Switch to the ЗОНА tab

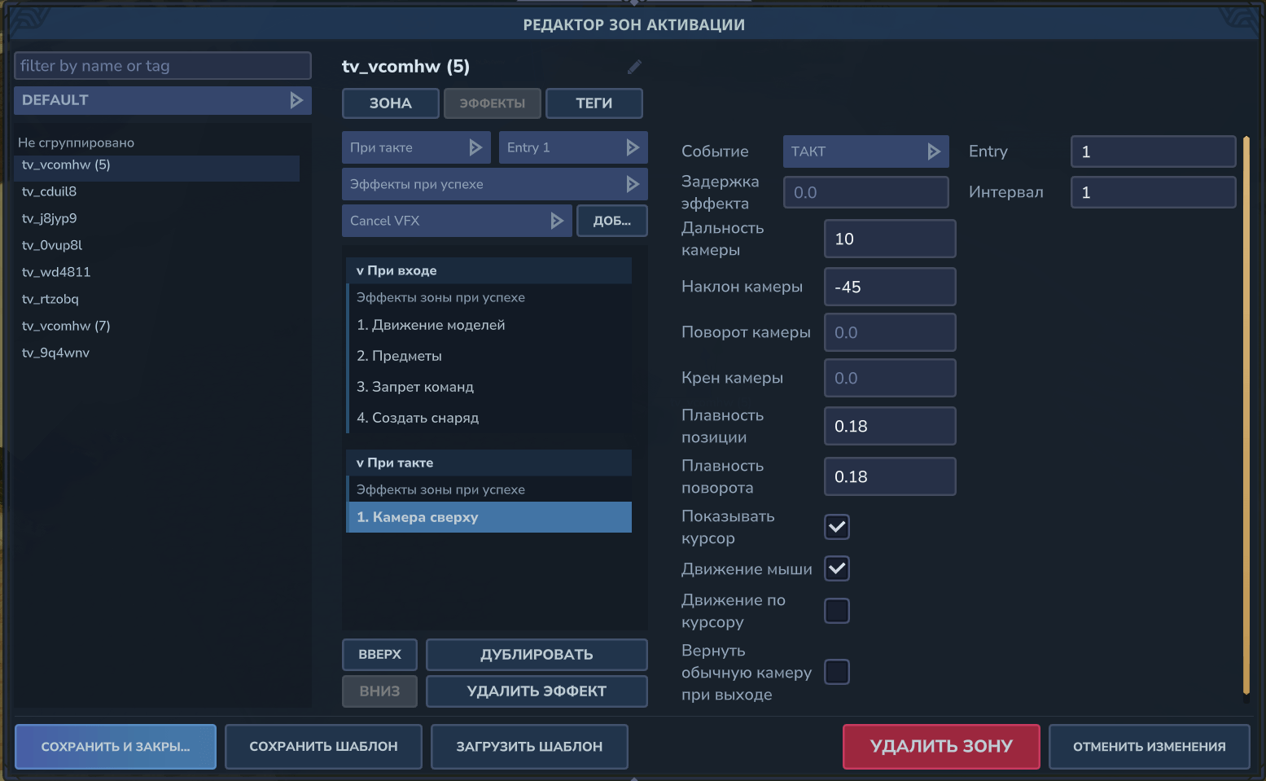[x=391, y=103]
